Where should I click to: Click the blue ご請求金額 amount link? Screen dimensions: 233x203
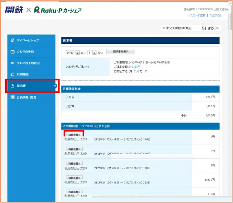pyautogui.click(x=135, y=67)
